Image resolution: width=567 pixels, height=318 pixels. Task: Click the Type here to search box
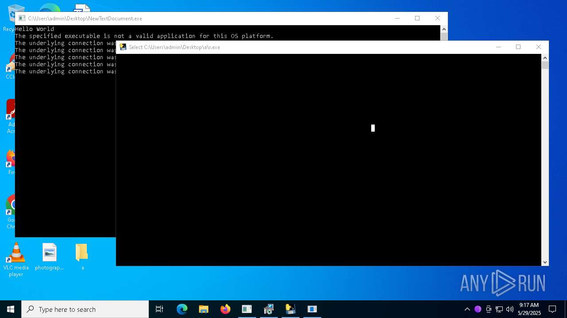[85, 309]
